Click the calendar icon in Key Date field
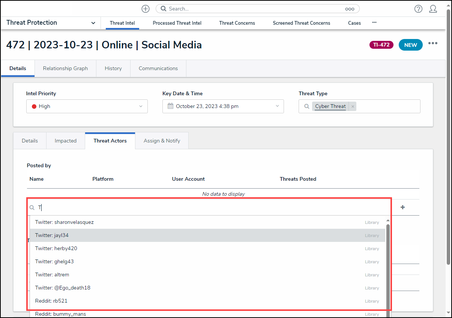 [x=170, y=106]
